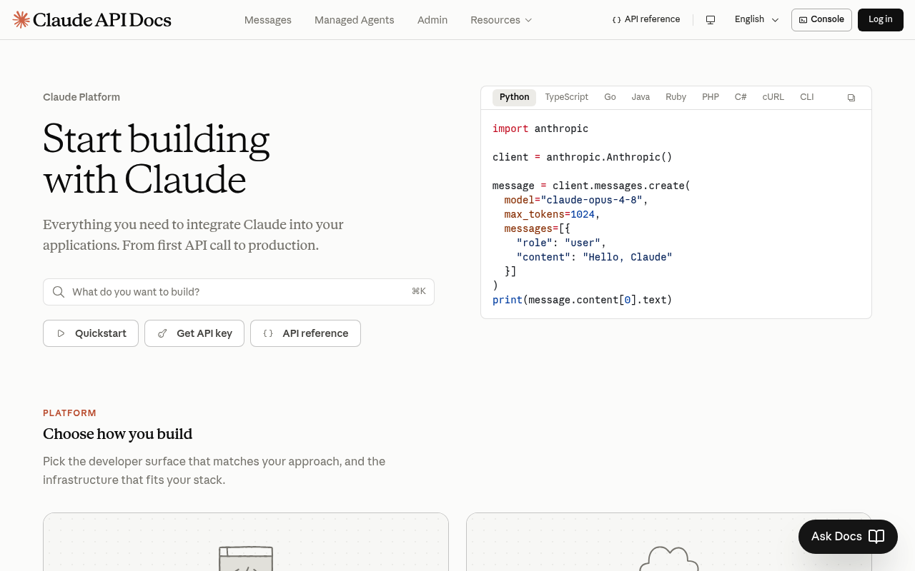Click the Log in button

point(881,19)
